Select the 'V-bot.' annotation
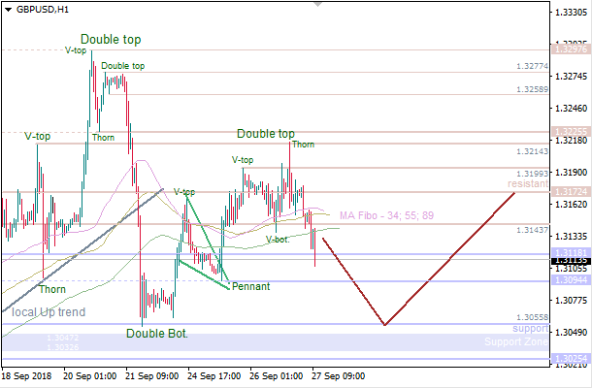 tap(277, 239)
